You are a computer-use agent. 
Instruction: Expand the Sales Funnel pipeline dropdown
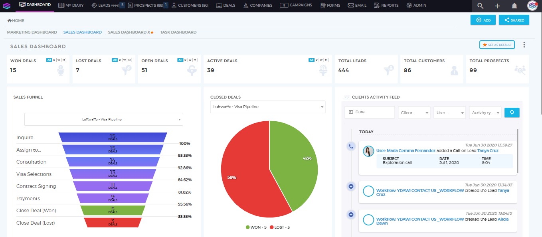(104, 119)
